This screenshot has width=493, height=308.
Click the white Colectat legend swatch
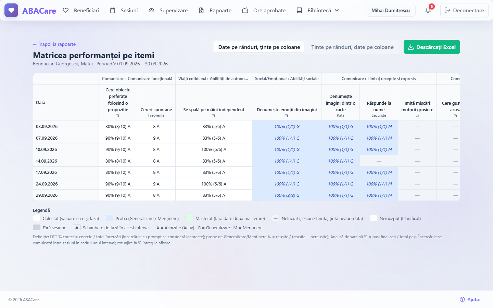[x=37, y=218]
